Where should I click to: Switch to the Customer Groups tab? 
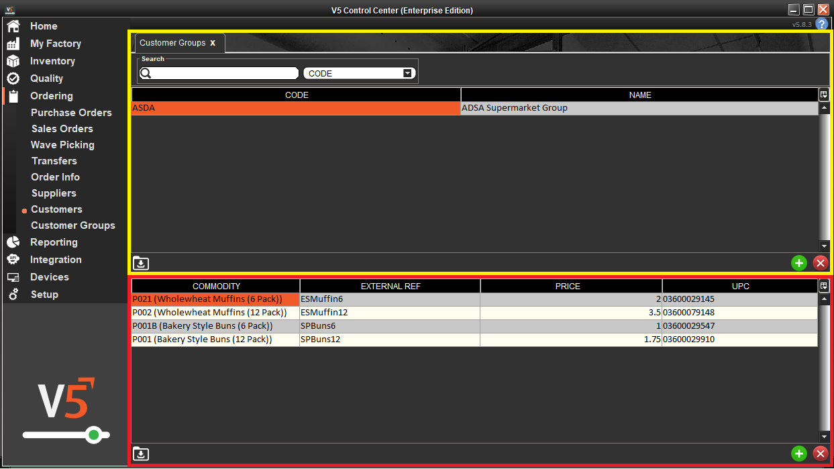(x=173, y=42)
